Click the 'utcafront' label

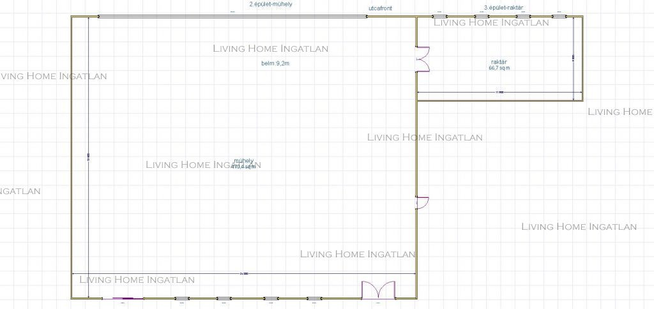pyautogui.click(x=380, y=8)
